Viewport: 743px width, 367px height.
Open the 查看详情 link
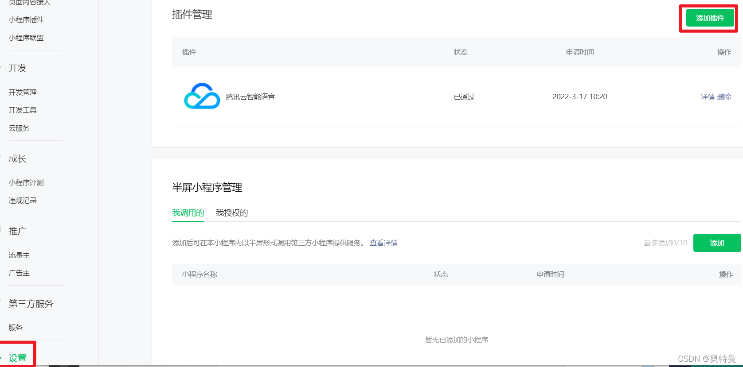[x=383, y=243]
